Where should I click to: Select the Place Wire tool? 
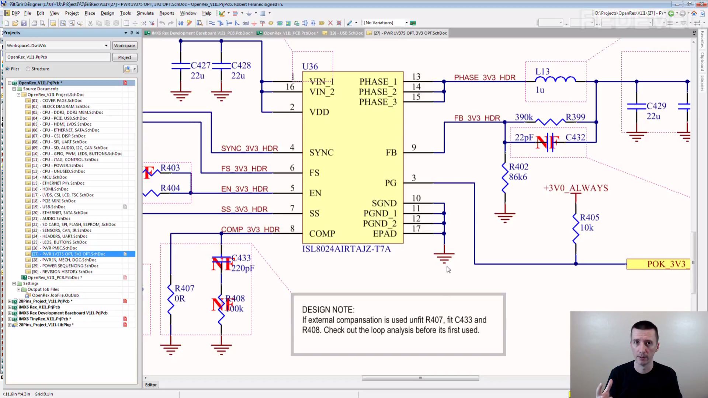pyautogui.click(x=212, y=23)
